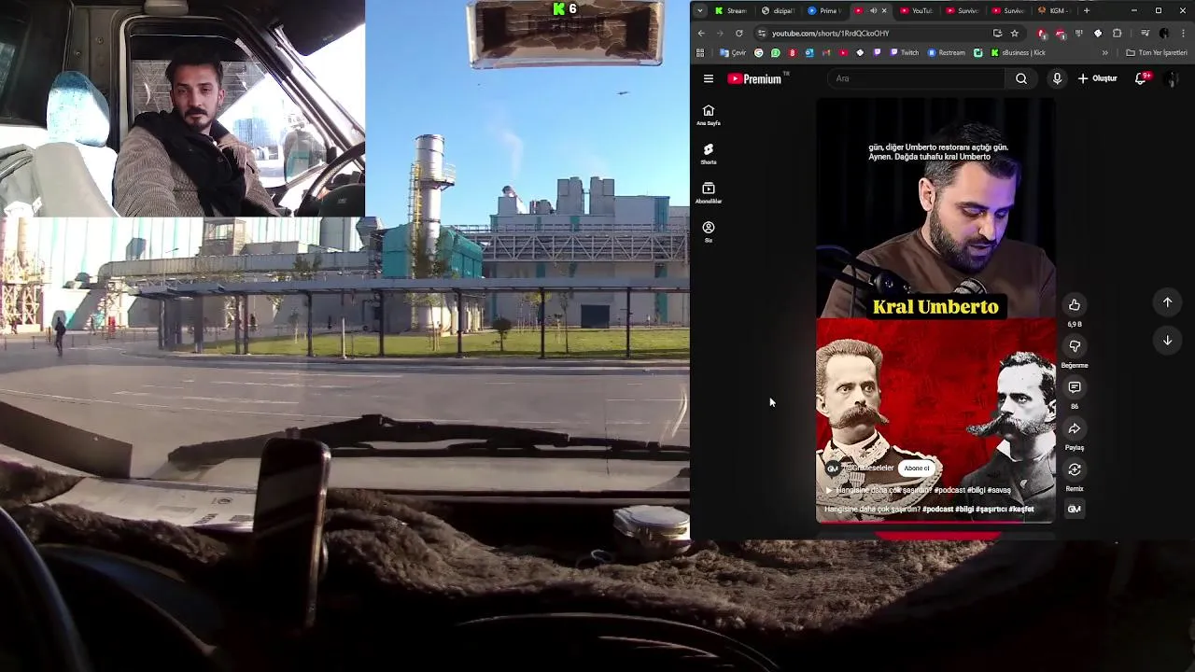Image resolution: width=1195 pixels, height=672 pixels.
Task: Open the Restream bookmark
Action: pos(946,53)
